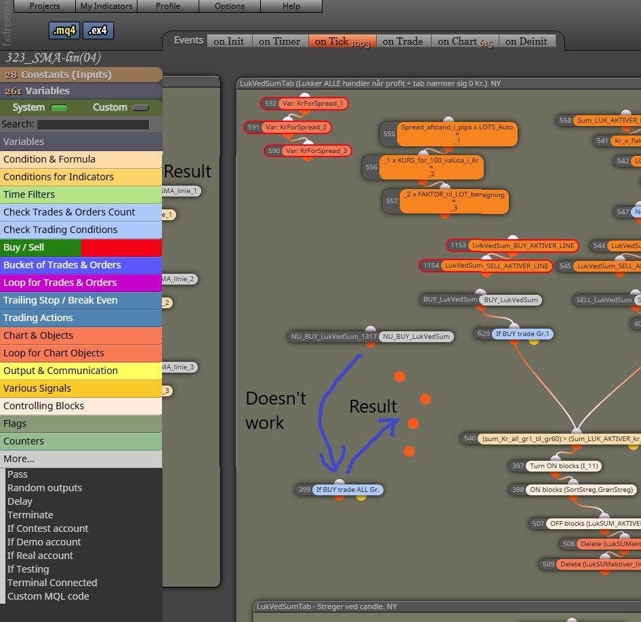Open the Loop for Trades & Orders category
641x622 pixels.
click(81, 283)
